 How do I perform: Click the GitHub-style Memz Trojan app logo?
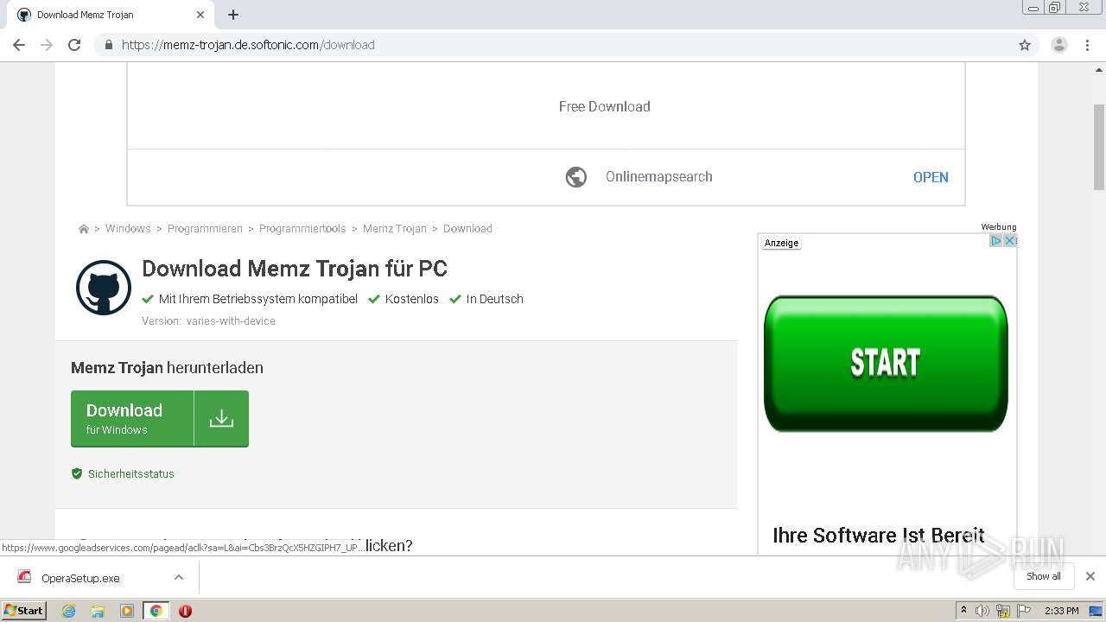104,288
